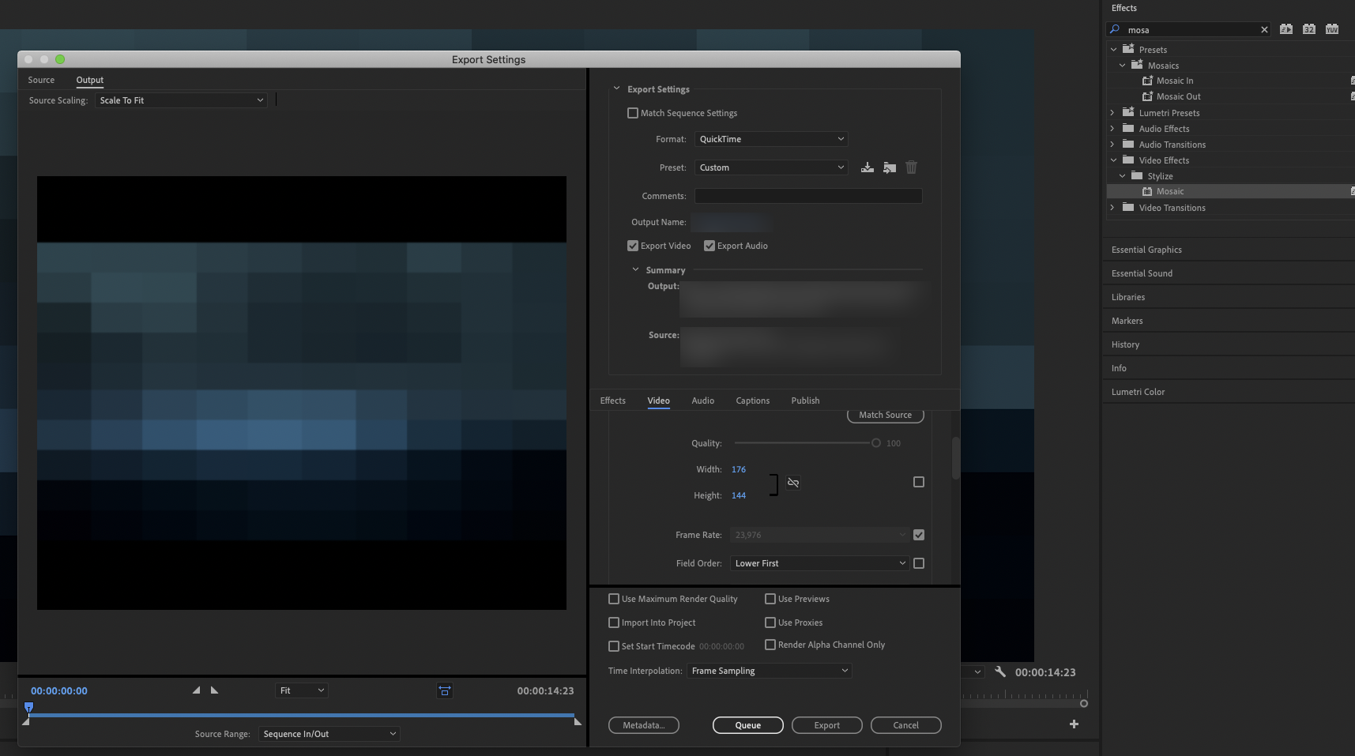This screenshot has width=1355, height=756.
Task: Collapse the Stylize folder in Video Effects
Action: [1123, 175]
